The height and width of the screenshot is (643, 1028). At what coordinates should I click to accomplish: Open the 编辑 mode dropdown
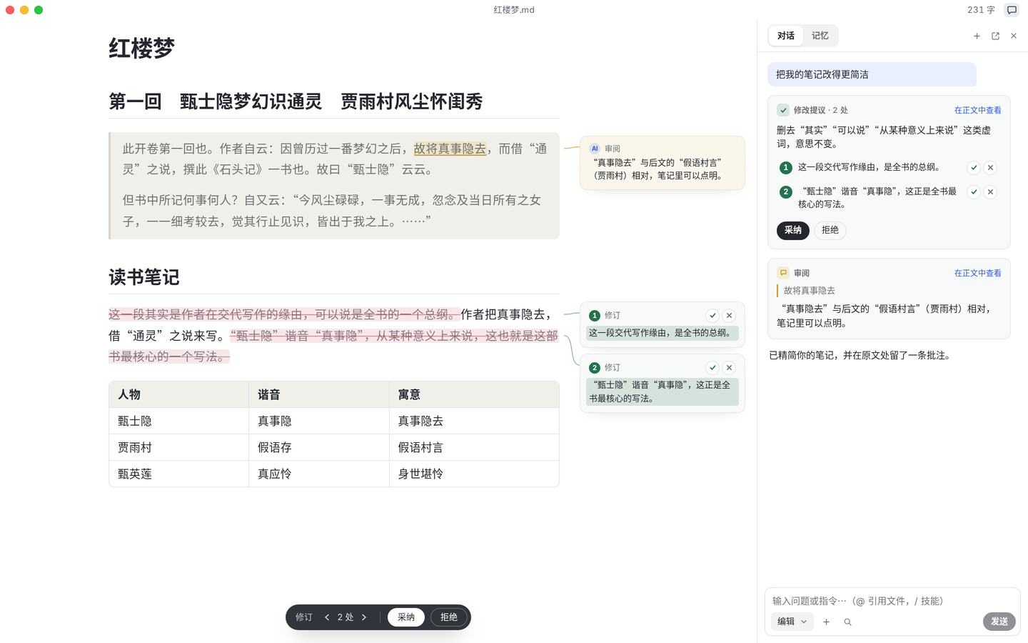point(792,622)
